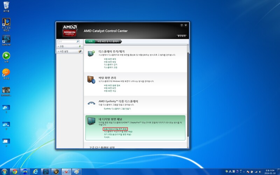Open Google Chrome from the taskbar
Image resolution: width=280 pixels, height=175 pixels.
15,172
